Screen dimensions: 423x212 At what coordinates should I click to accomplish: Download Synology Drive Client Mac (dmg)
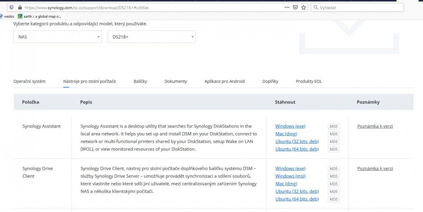coord(286,184)
